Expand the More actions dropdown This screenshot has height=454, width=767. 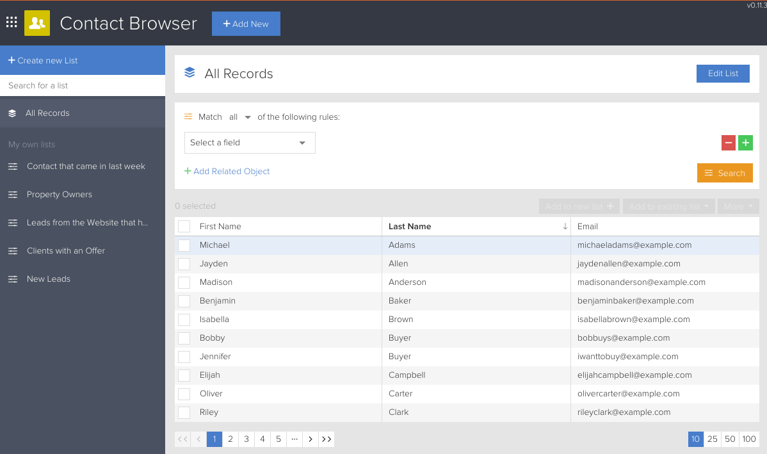point(738,206)
